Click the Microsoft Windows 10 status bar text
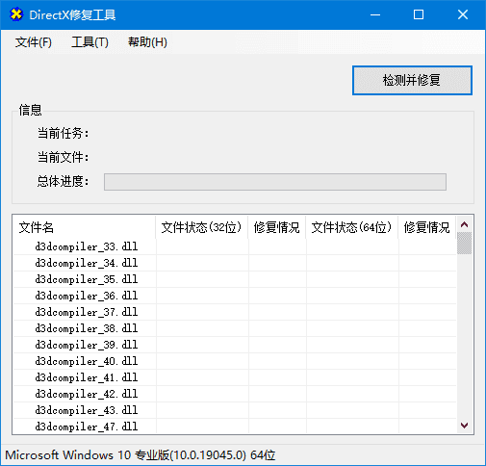The width and height of the screenshot is (486, 466). pos(141,455)
